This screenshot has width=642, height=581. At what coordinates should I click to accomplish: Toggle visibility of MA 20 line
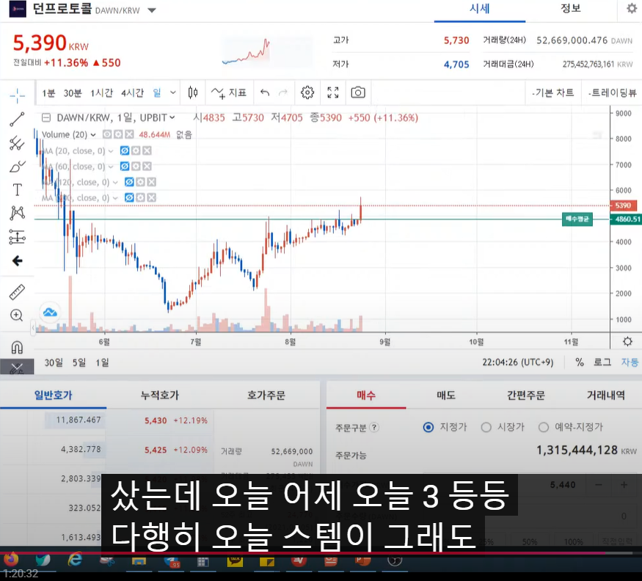[125, 150]
